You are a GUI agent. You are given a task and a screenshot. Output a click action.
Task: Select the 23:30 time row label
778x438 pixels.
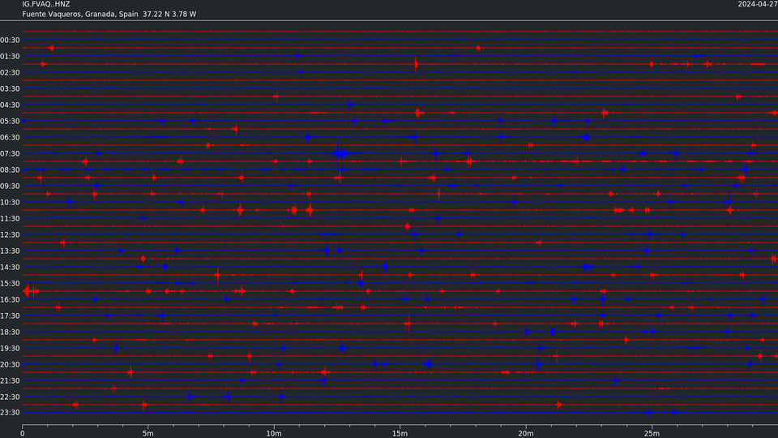[10, 413]
